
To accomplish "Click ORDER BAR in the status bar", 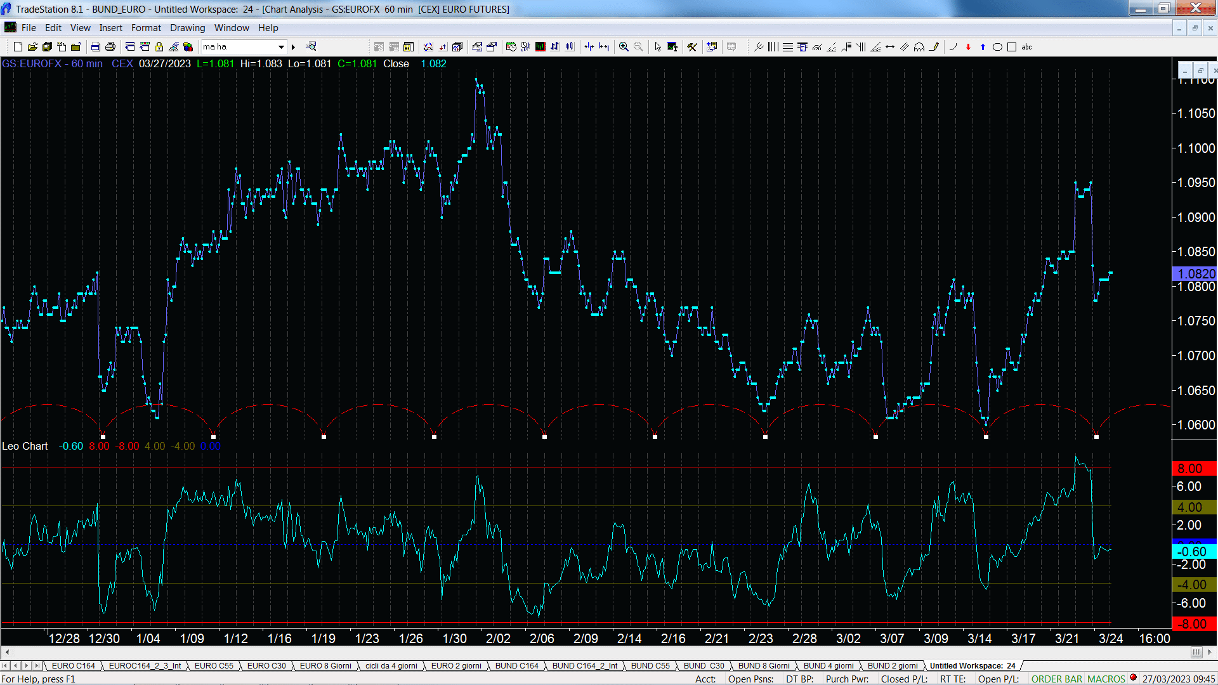I will coord(1057,679).
